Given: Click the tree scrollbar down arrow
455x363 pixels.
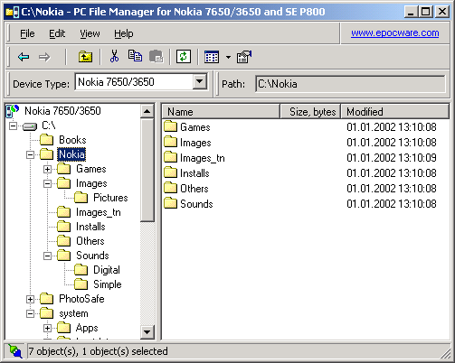Looking at the screenshot, I should (147, 332).
